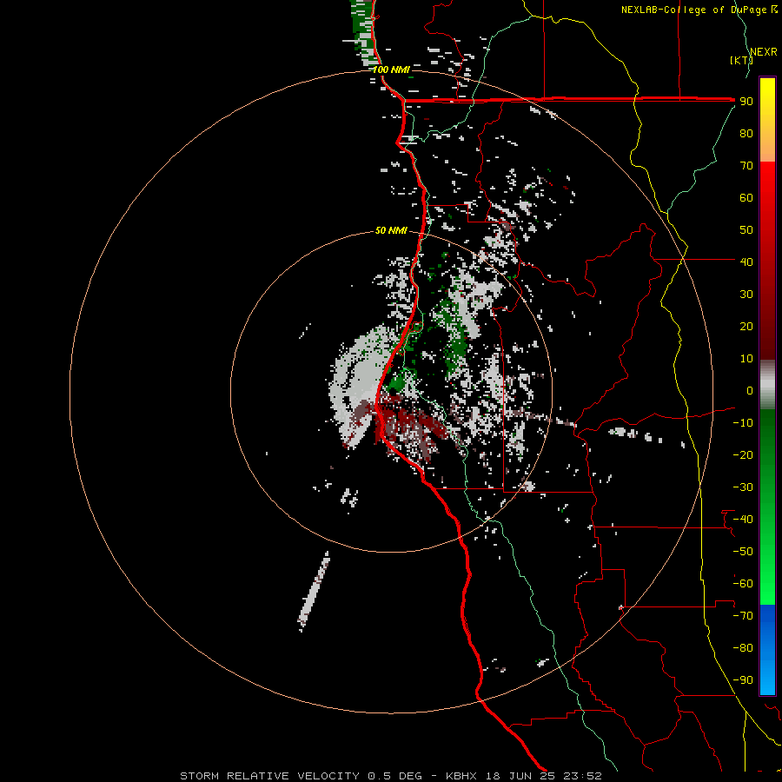Viewport: 782px width, 782px height.
Task: Select the 30 value on velocity scale
Action: [746, 295]
